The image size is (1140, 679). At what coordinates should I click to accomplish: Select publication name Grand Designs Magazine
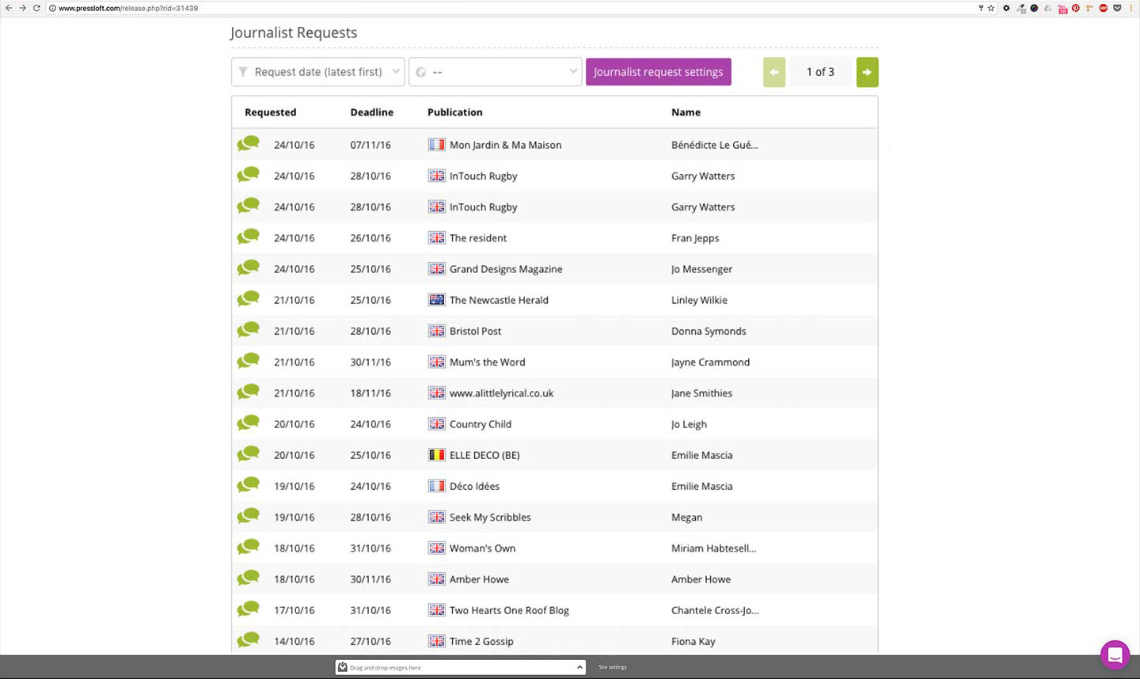506,269
